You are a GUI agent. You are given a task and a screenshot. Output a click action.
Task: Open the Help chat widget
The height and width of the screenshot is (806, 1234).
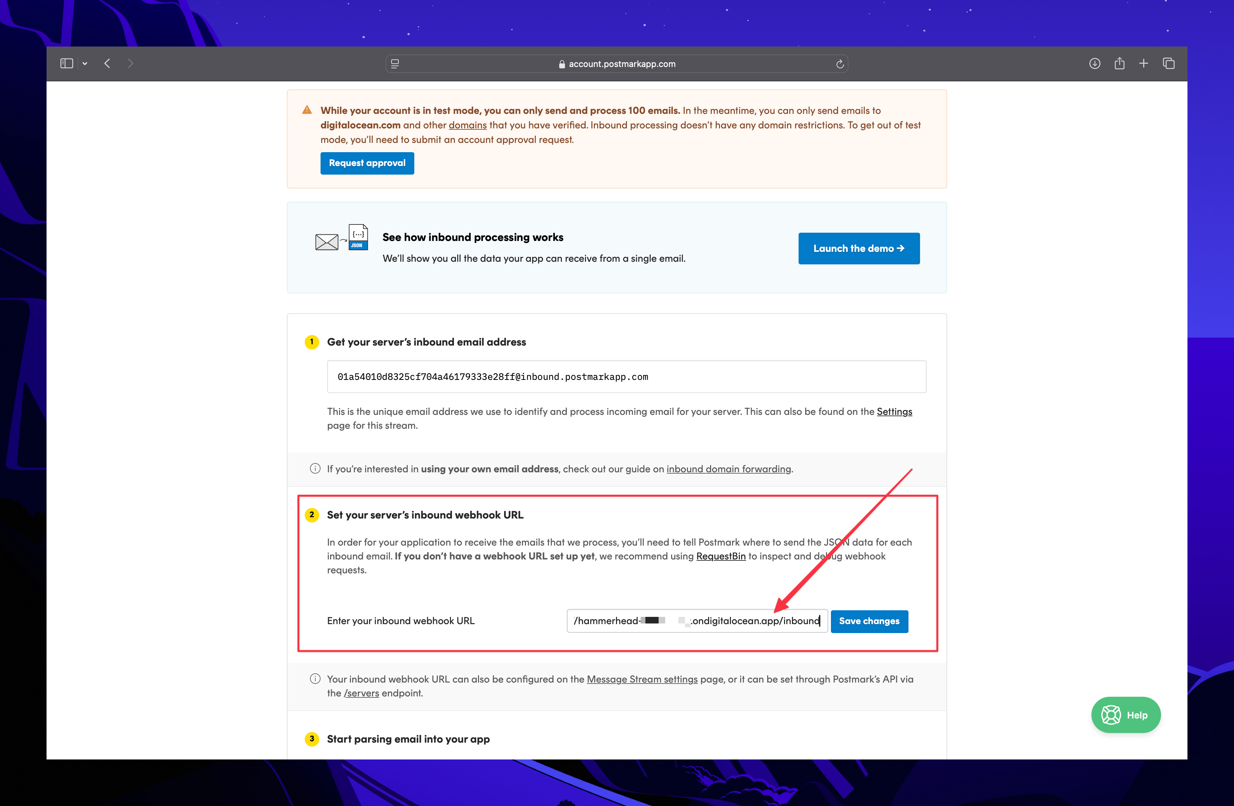coord(1126,715)
